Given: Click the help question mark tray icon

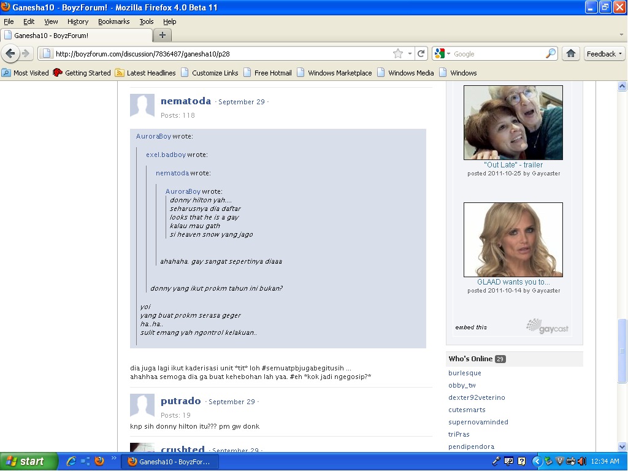Looking at the screenshot, I should point(521,461).
